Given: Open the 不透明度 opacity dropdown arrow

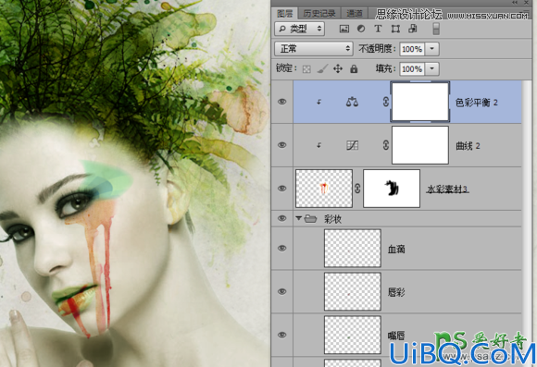Looking at the screenshot, I should [432, 49].
